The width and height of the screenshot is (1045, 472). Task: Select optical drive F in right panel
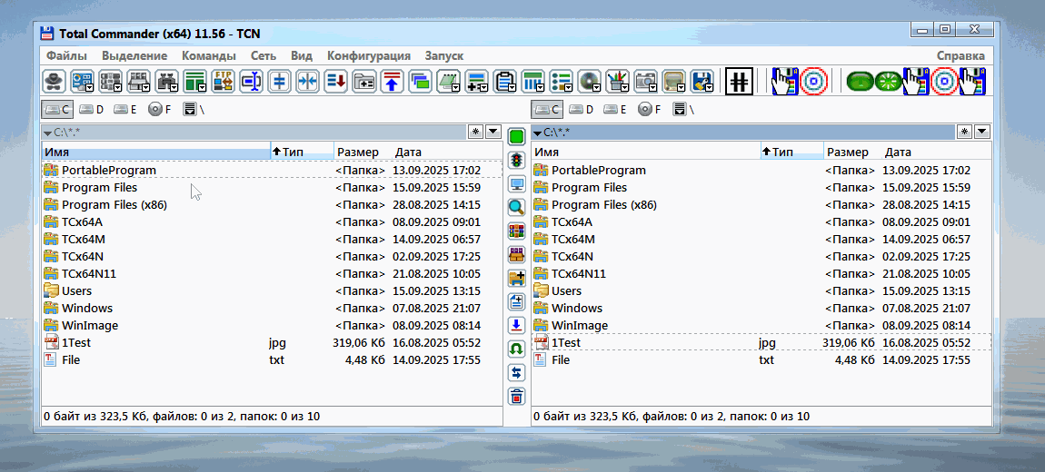[x=644, y=110]
